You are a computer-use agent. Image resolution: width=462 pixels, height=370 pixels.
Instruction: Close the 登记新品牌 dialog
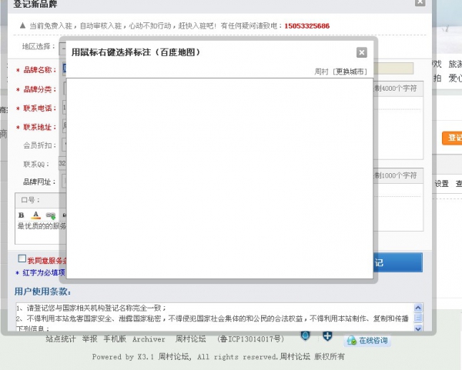[x=420, y=2]
